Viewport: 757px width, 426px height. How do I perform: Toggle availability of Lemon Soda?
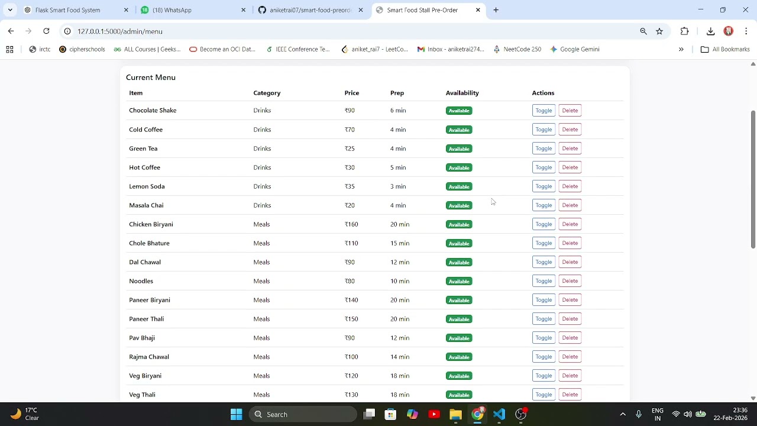(544, 186)
